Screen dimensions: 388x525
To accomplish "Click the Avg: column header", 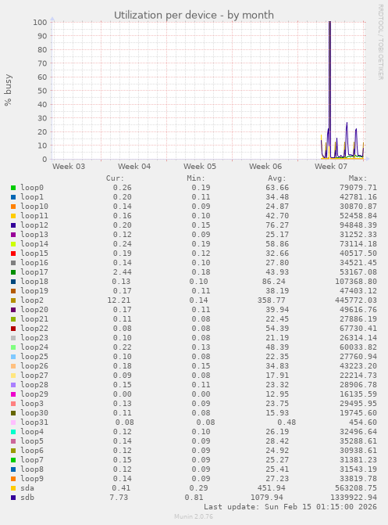I will [x=276, y=178].
